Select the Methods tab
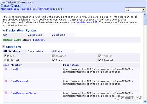 [x=57, y=51]
